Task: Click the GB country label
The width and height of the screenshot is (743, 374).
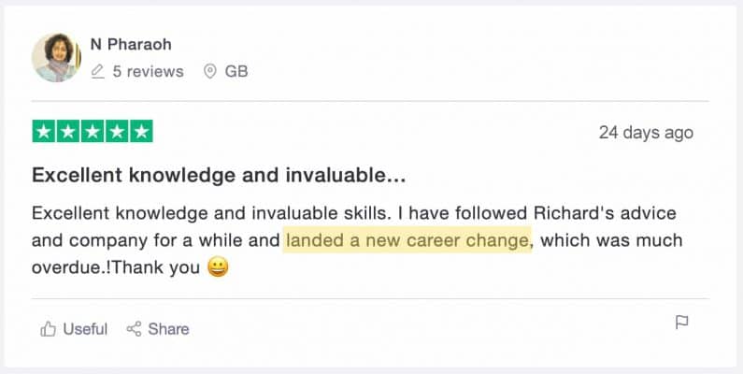Action: click(x=236, y=71)
